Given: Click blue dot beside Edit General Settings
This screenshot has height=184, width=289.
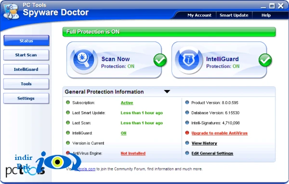Looking at the screenshot, I should [187, 153].
